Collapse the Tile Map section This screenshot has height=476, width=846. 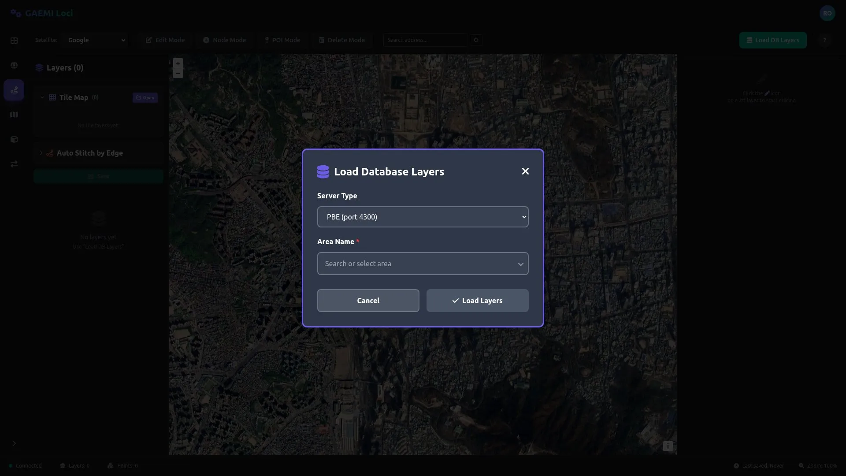click(x=42, y=97)
